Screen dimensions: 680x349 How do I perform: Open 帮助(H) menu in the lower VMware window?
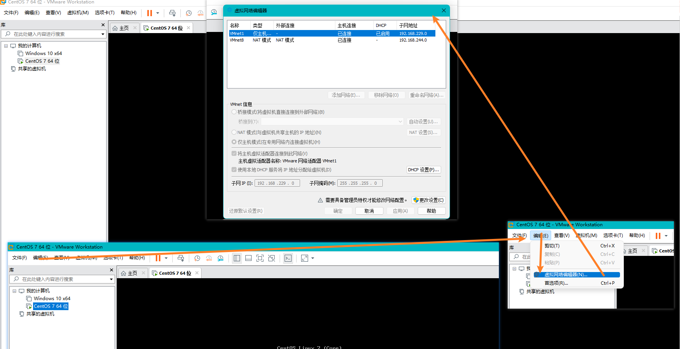137,258
